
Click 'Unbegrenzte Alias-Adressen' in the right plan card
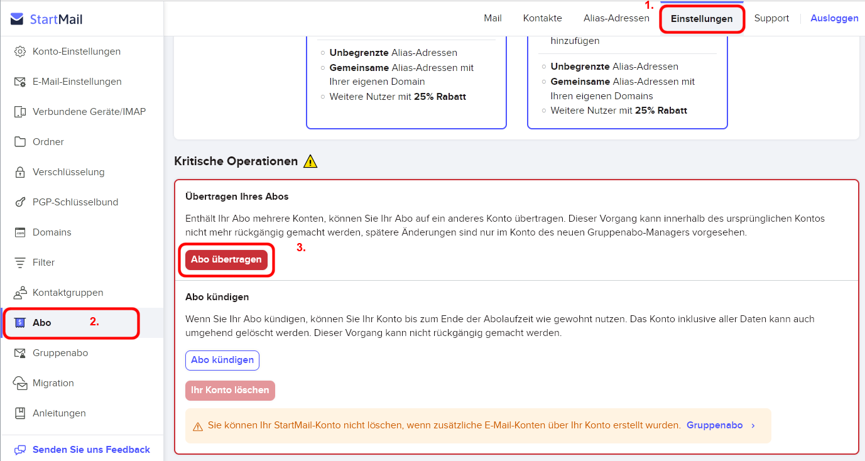614,67
